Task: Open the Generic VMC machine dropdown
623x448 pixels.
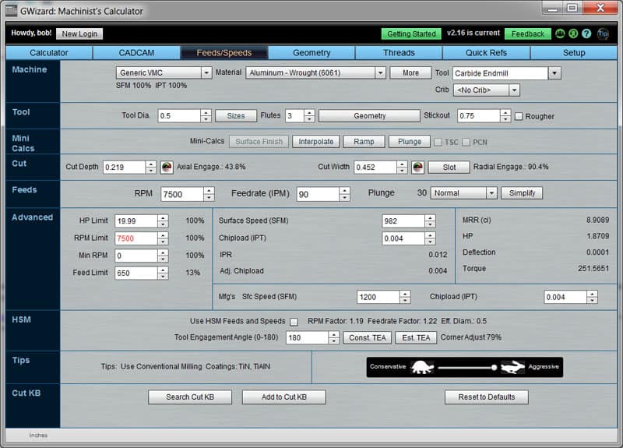Action: [164, 72]
